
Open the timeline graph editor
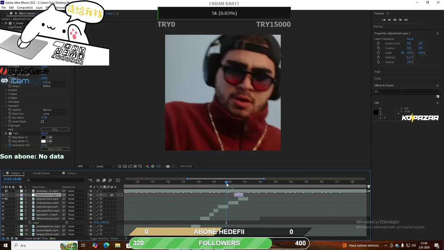[x=118, y=180]
